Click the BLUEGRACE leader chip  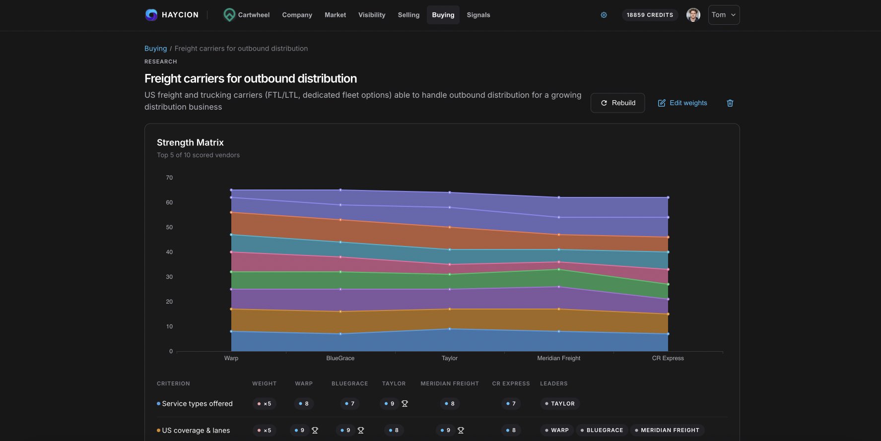pos(602,431)
